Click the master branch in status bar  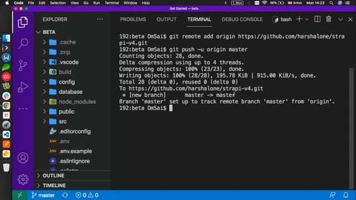pos(43,195)
